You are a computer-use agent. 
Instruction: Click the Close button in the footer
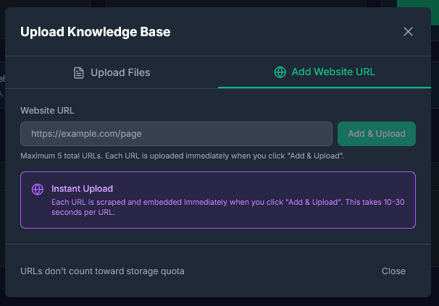(393, 271)
